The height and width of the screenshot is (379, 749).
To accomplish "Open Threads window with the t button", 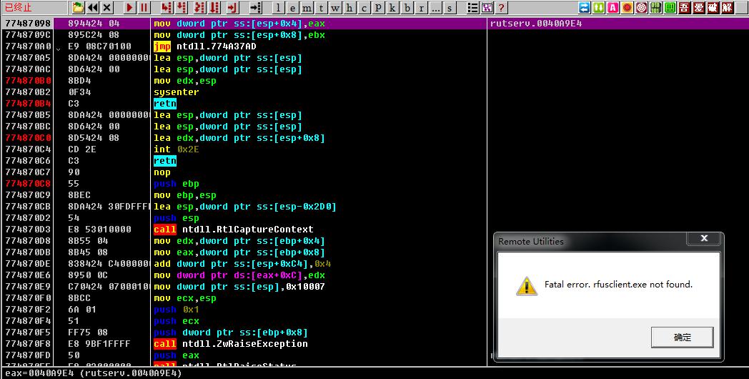I will click(x=322, y=8).
